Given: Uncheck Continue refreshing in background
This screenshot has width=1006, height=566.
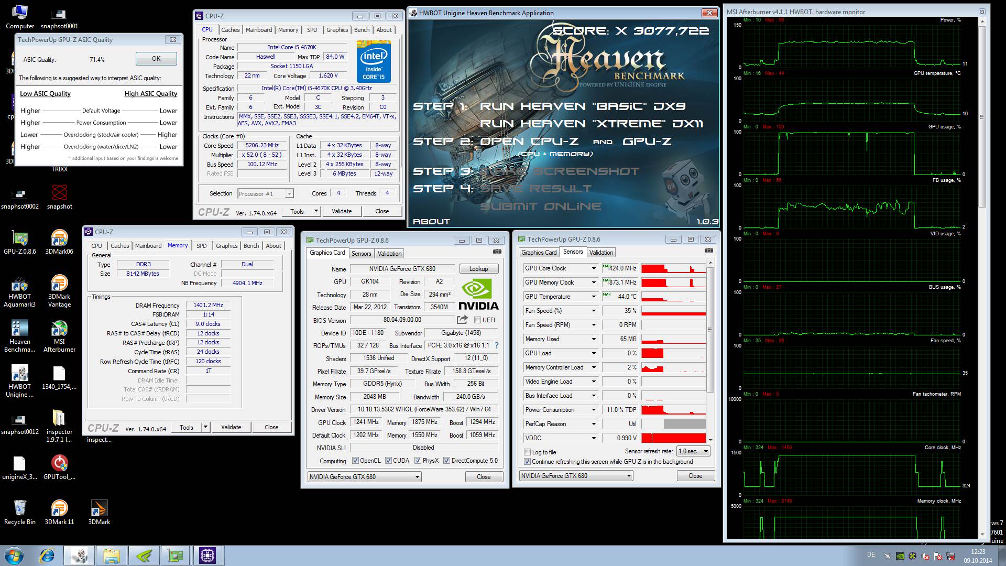Looking at the screenshot, I should point(527,462).
